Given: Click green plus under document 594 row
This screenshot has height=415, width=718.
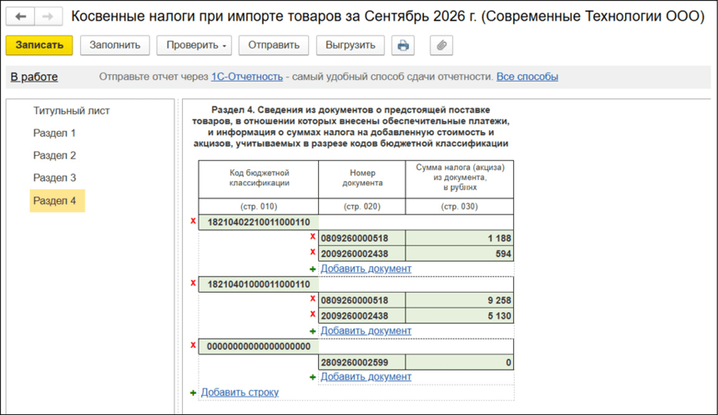Looking at the screenshot, I should [x=313, y=269].
